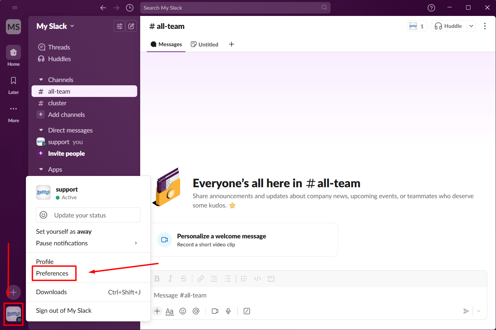This screenshot has height=330, width=496.
Task: Click Sign out of My Slack
Action: tap(64, 310)
